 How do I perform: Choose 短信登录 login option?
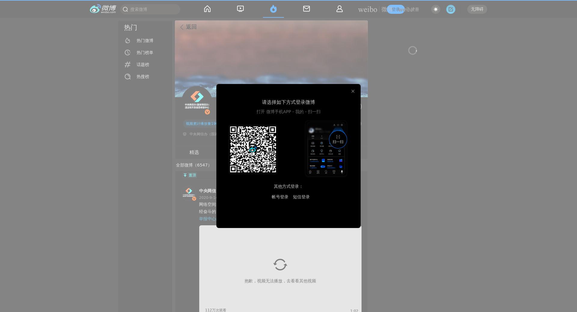pyautogui.click(x=301, y=197)
